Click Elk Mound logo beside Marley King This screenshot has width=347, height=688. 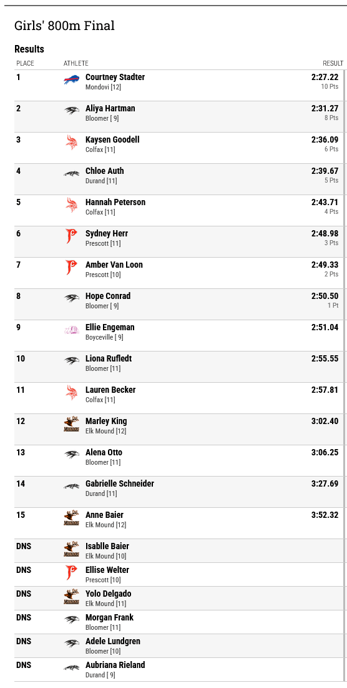tap(71, 424)
